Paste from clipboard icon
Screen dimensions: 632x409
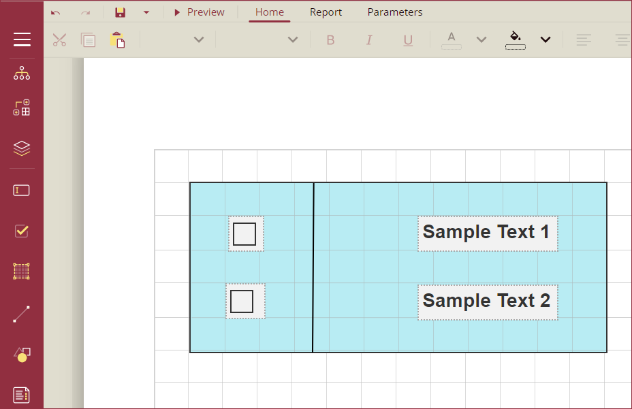[117, 40]
